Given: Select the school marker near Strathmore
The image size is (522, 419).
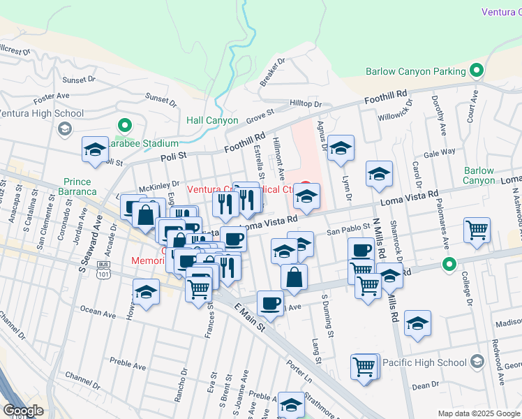Looking at the screenshot, I should [291, 406].
